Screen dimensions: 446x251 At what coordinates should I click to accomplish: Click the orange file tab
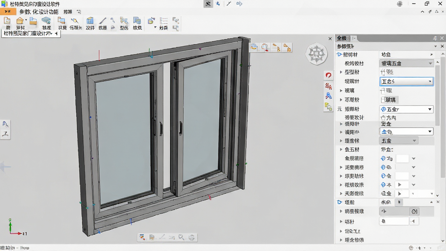click(x=8, y=12)
